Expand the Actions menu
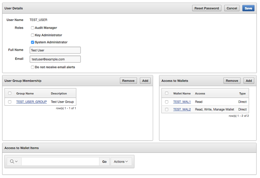The width and height of the screenshot is (260, 178). pyautogui.click(x=121, y=162)
